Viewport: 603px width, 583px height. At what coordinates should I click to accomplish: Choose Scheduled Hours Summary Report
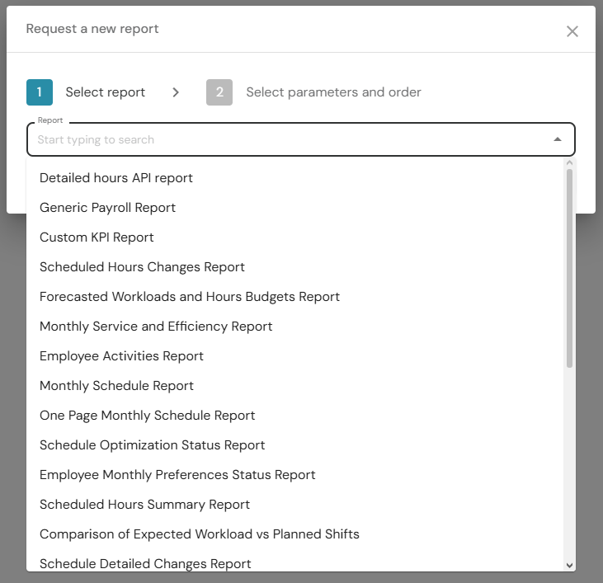click(145, 504)
